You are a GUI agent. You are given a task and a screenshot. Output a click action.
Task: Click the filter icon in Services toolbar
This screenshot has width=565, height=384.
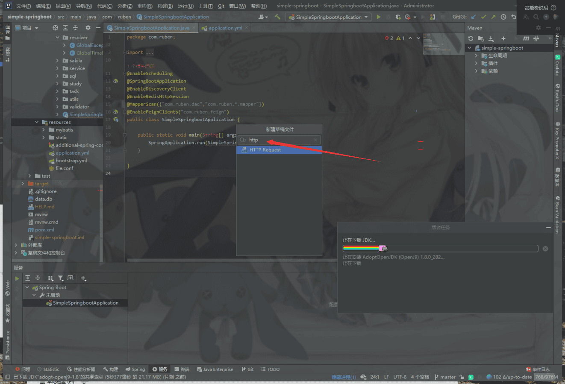point(60,278)
